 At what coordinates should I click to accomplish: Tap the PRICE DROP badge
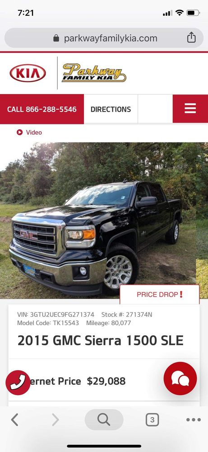pyautogui.click(x=160, y=294)
